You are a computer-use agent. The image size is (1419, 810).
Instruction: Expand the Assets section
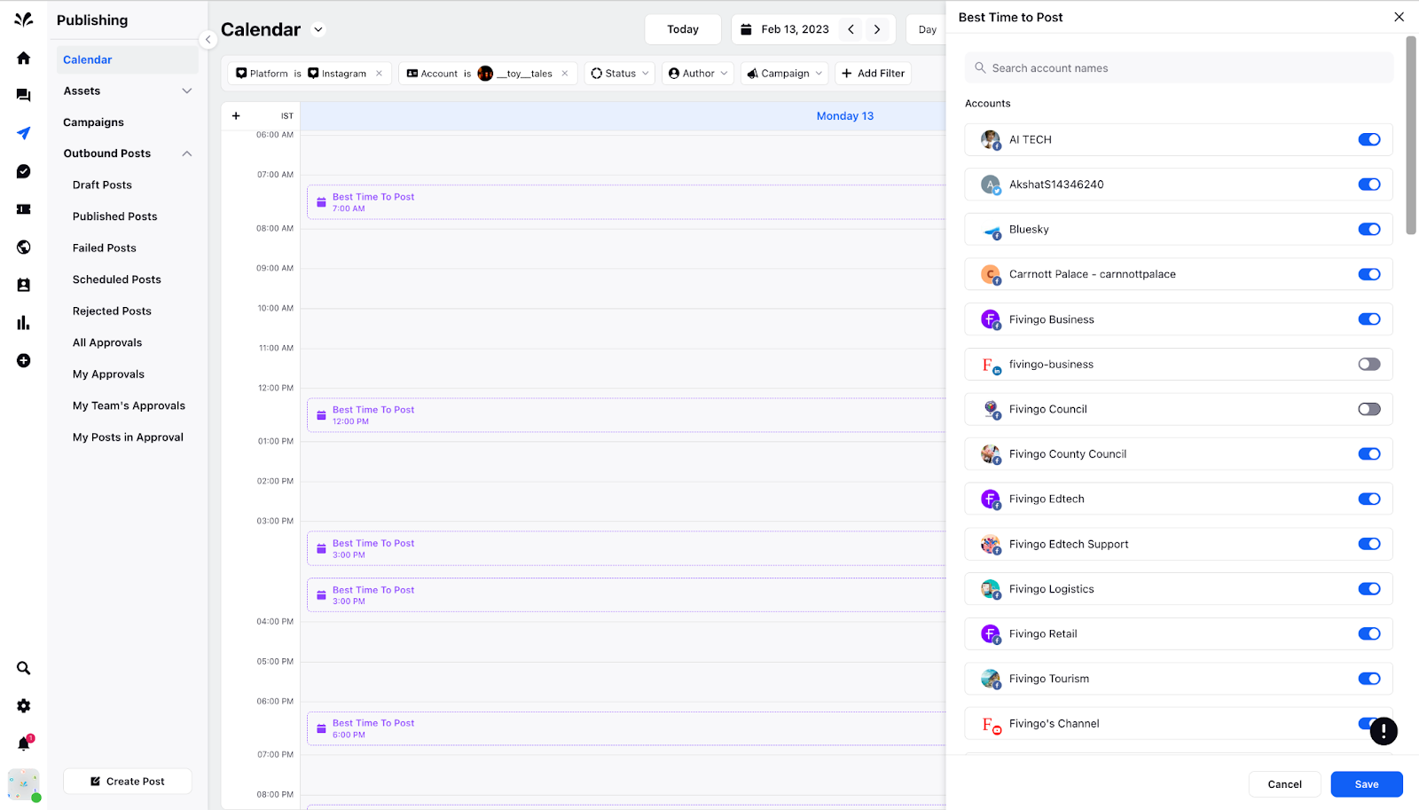187,91
